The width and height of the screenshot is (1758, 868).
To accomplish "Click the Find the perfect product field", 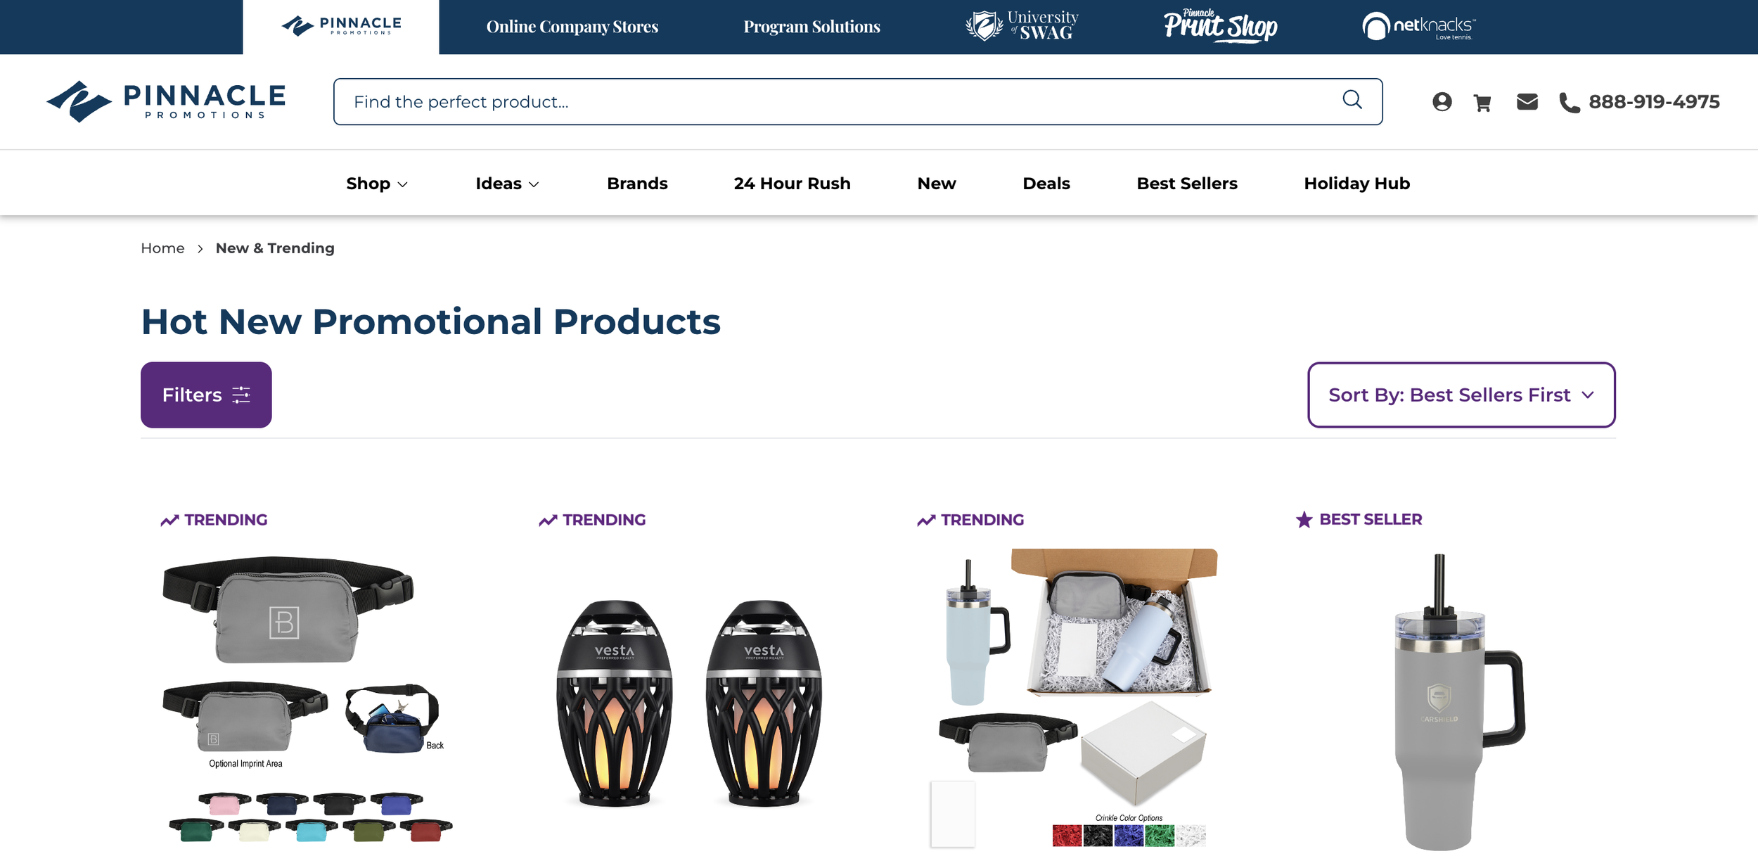I will click(857, 102).
